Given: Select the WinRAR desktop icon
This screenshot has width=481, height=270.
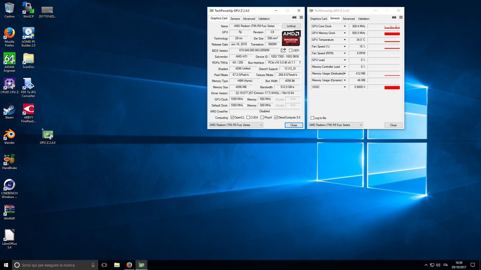Looking at the screenshot, I should tap(9, 212).
